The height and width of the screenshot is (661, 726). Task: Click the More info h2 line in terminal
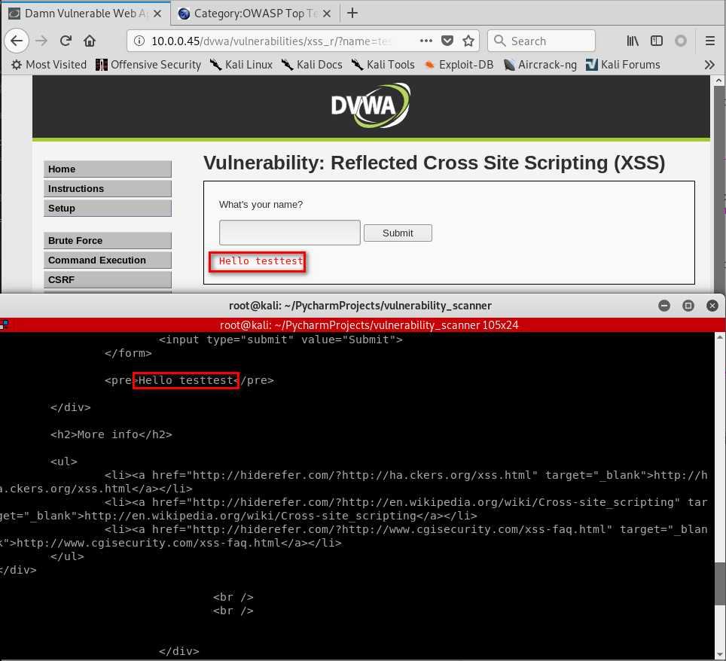(x=111, y=434)
